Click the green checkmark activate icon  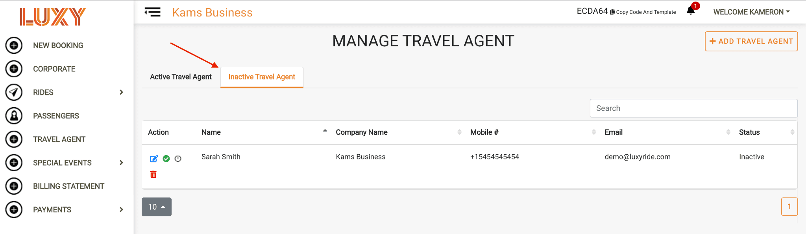(166, 159)
